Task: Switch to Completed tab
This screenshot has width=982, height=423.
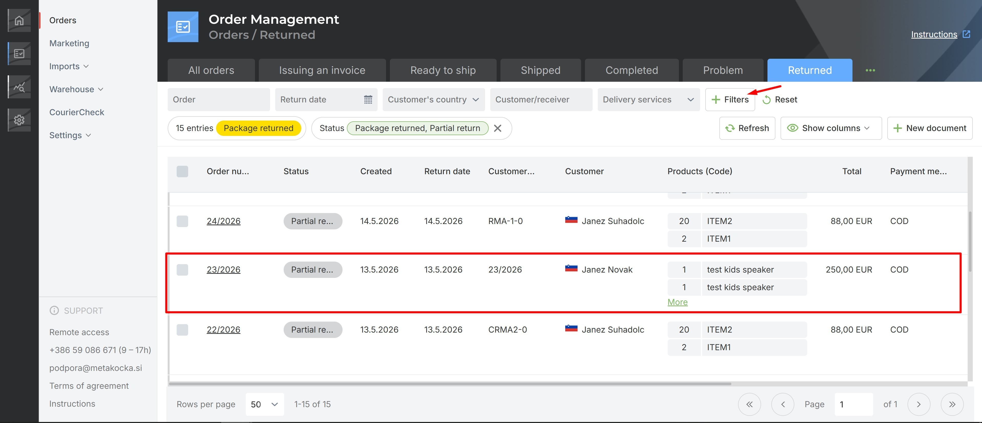Action: pos(632,70)
